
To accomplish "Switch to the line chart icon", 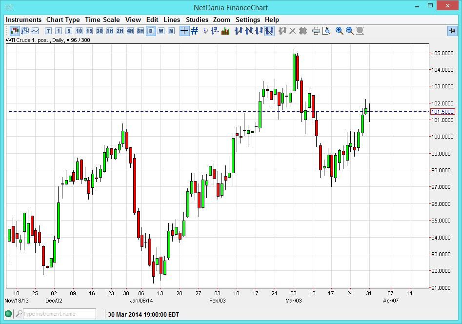I will (35, 31).
